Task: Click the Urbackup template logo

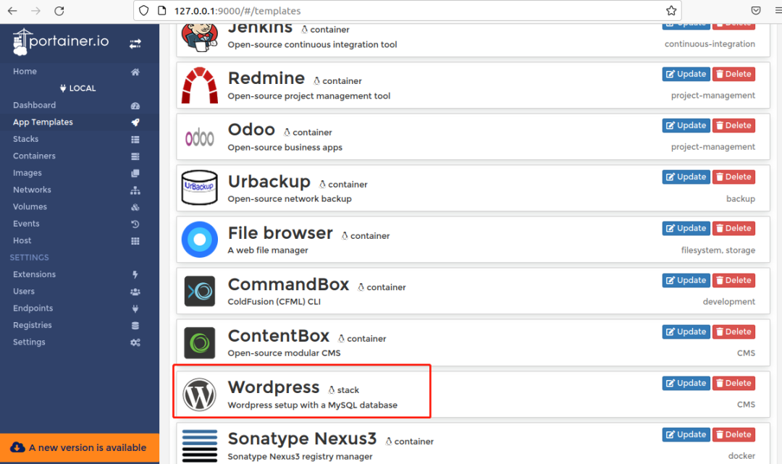Action: coord(200,188)
